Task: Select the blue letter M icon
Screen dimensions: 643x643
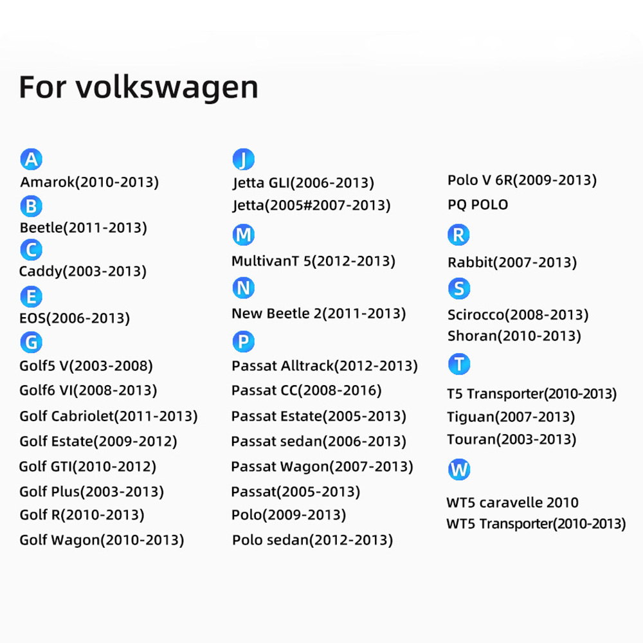Action: (x=243, y=235)
